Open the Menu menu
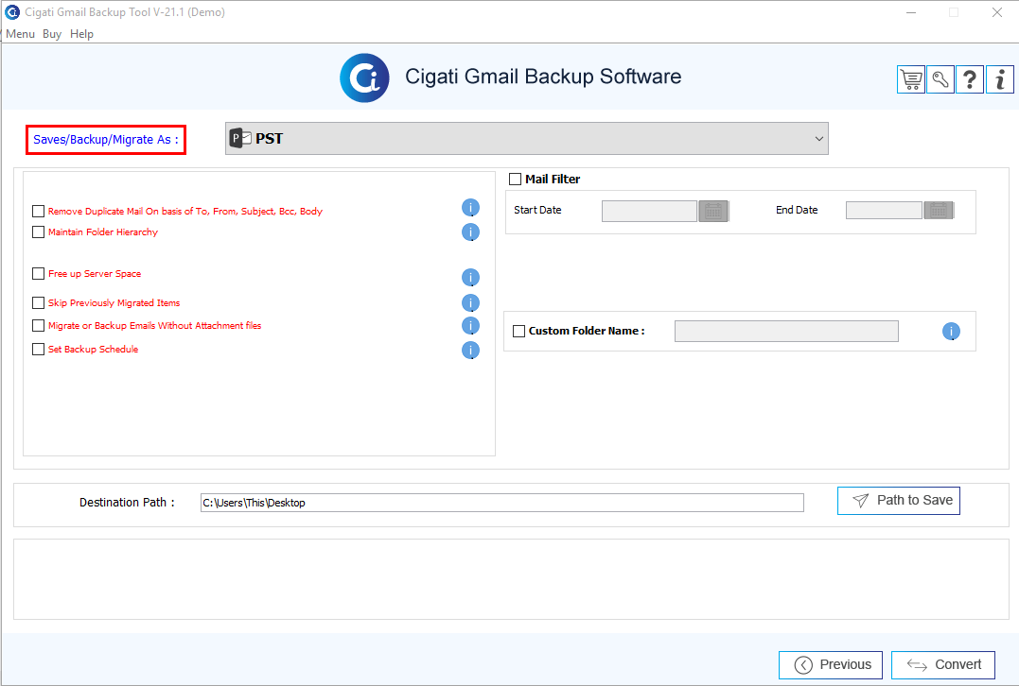Viewport: 1019px width, 686px height. (20, 34)
